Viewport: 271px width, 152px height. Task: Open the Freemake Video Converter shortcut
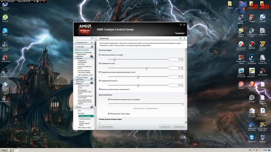tap(263, 46)
